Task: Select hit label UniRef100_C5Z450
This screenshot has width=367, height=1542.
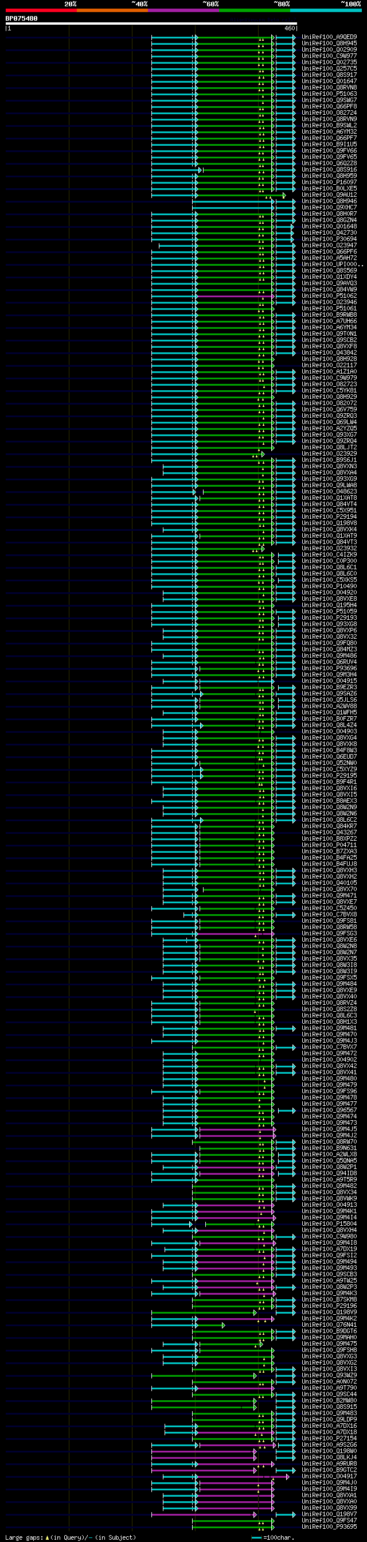Action: (329, 908)
